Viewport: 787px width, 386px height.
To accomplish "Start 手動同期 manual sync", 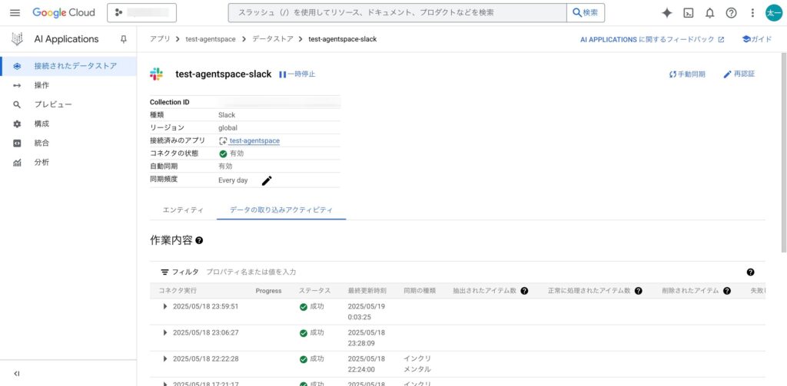I will (x=687, y=74).
